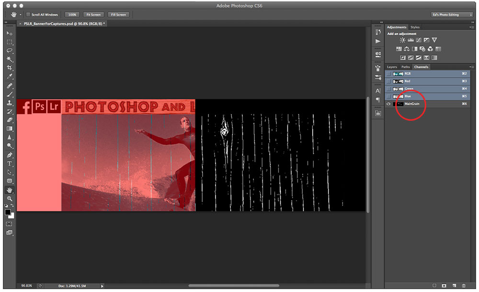This screenshot has width=479, height=292.
Task: Open the History panel icon
Action: [x=378, y=32]
